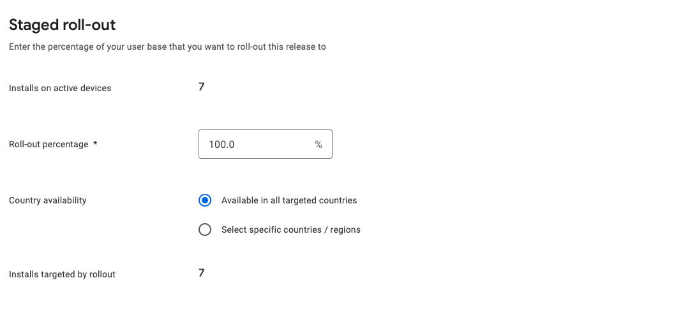Click the 100.0 value in percentage box
This screenshot has width=683, height=336.
coord(221,145)
